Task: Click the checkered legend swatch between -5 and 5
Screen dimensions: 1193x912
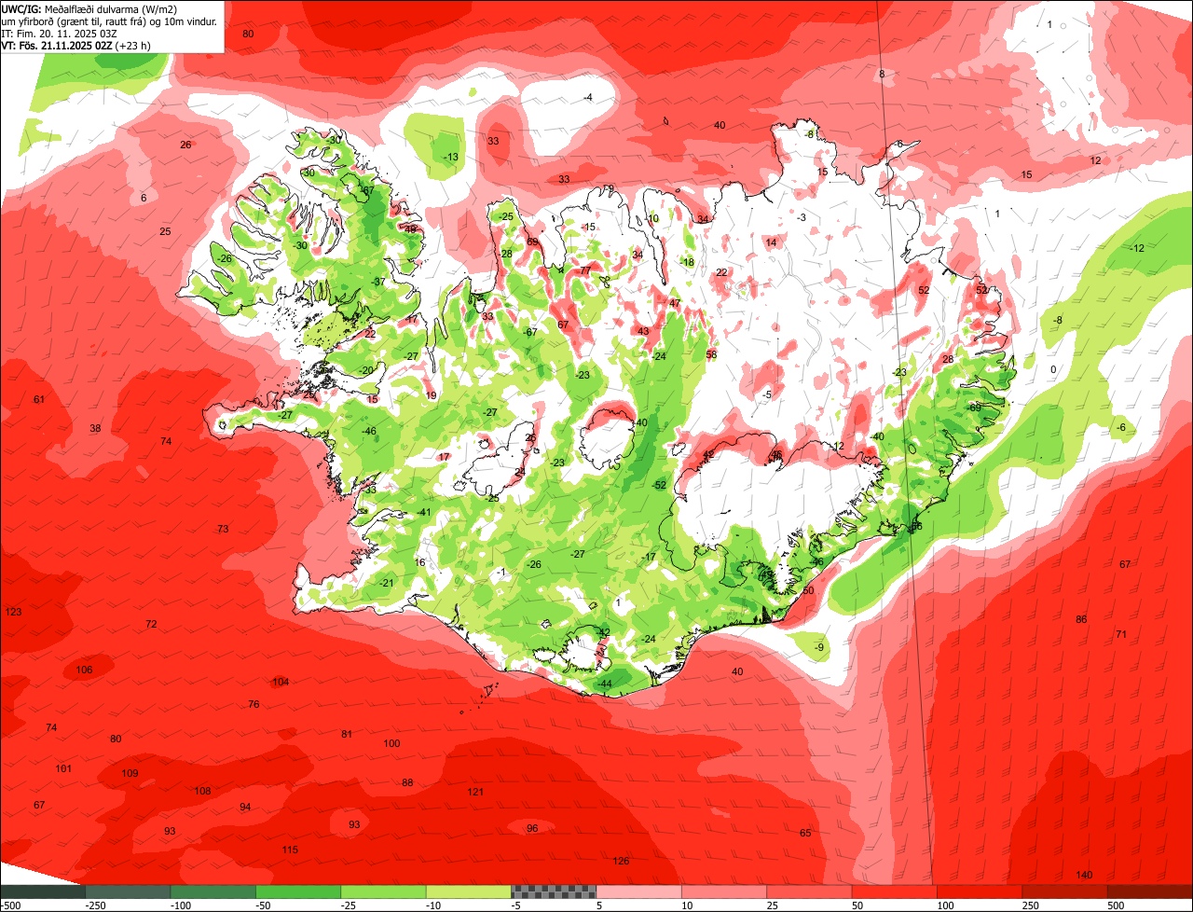Action: (x=554, y=891)
